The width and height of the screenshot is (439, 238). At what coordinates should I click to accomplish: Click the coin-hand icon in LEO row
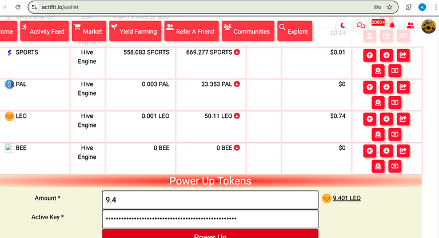point(378,134)
